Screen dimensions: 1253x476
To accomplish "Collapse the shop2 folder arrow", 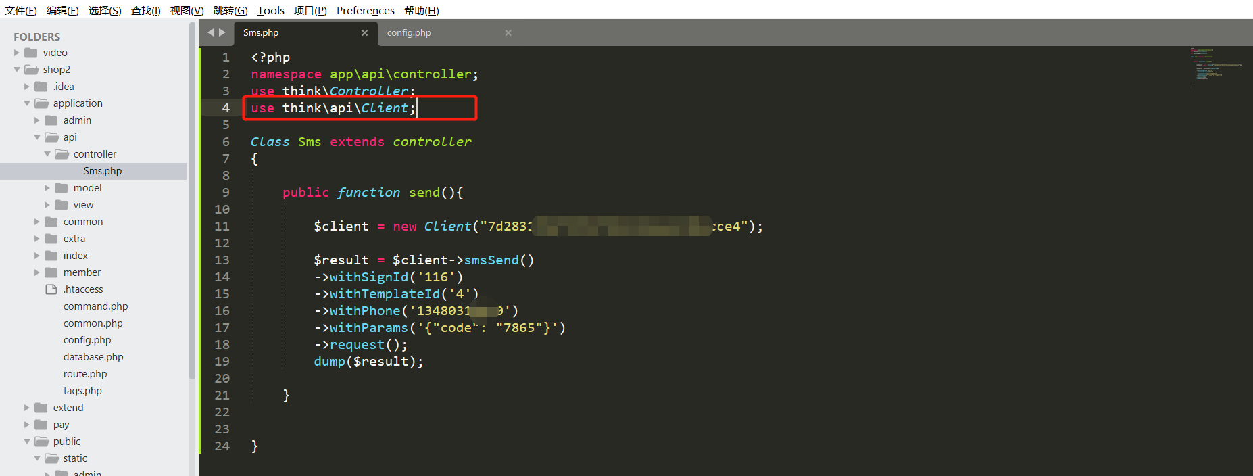I will (17, 70).
